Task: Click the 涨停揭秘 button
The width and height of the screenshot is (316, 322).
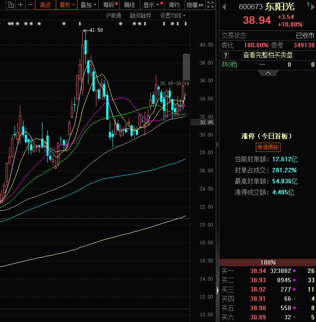Action: (x=268, y=147)
